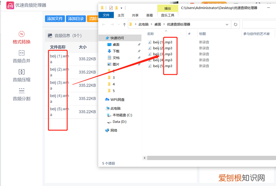The height and width of the screenshot is (186, 276).
Task: Select 图片 in navigation pane
Action: [116, 64]
